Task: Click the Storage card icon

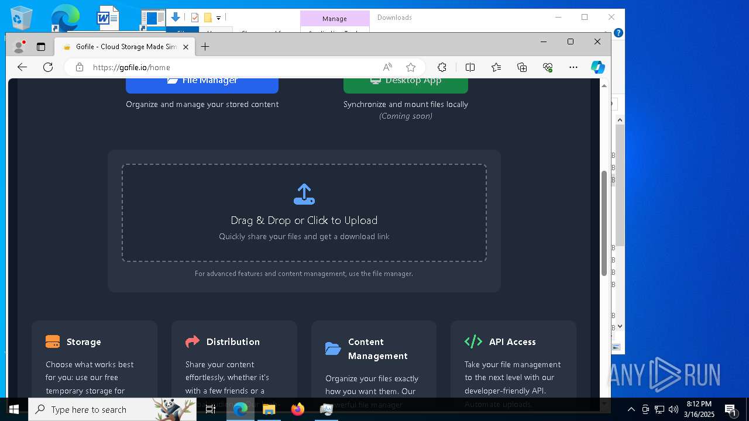Action: coord(53,341)
